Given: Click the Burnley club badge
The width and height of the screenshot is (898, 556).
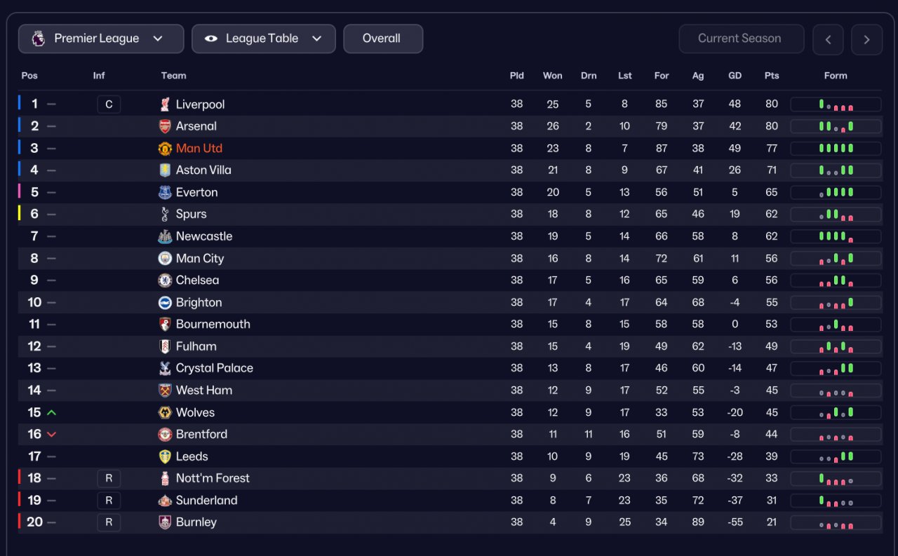Looking at the screenshot, I should point(165,522).
